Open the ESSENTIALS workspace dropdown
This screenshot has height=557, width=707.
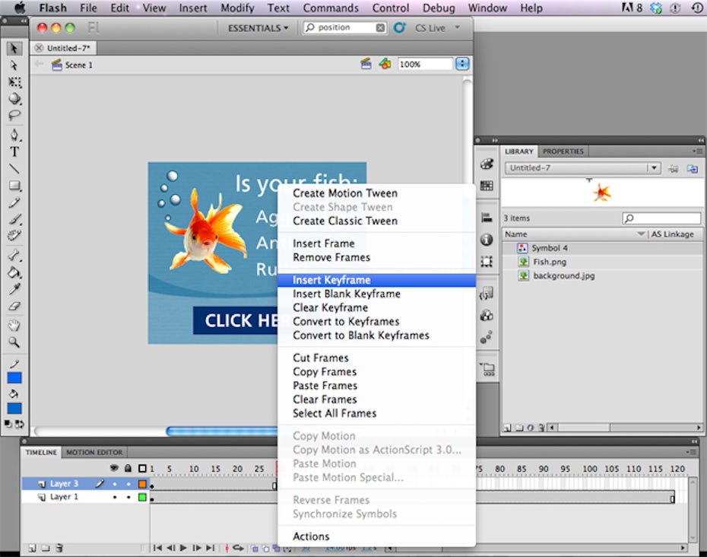coord(258,28)
